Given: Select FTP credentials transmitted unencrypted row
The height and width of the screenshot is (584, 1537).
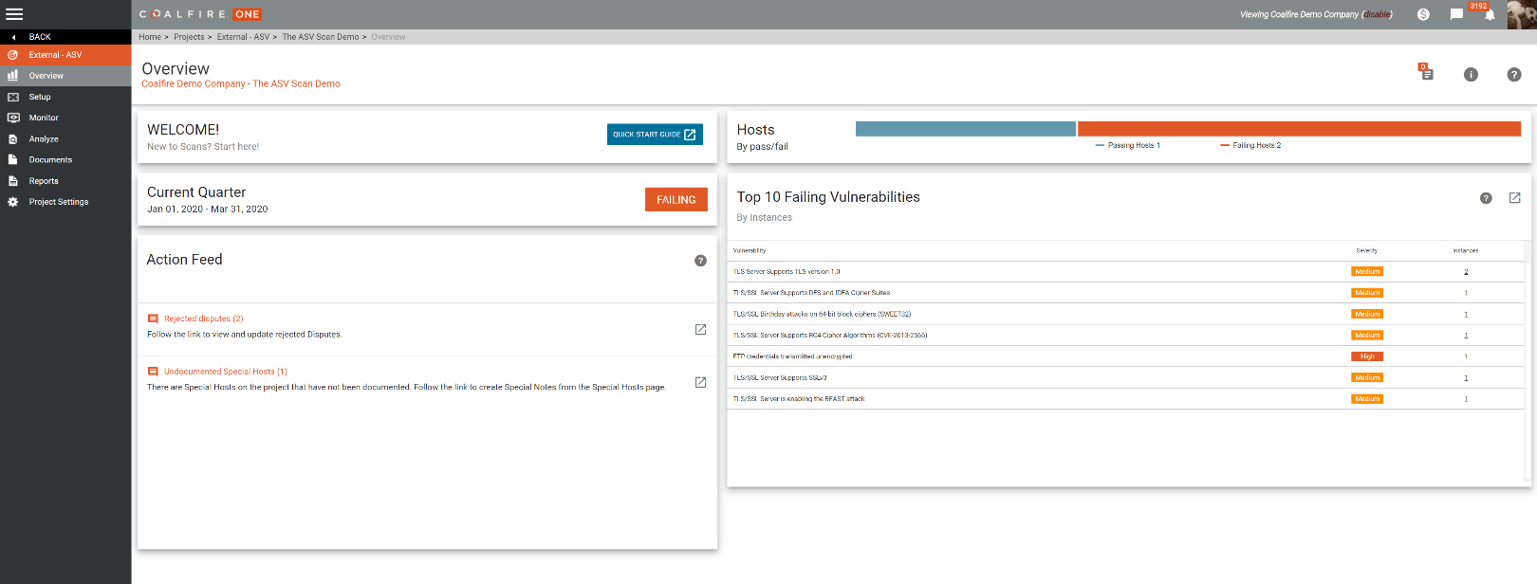Looking at the screenshot, I should pos(1127,356).
